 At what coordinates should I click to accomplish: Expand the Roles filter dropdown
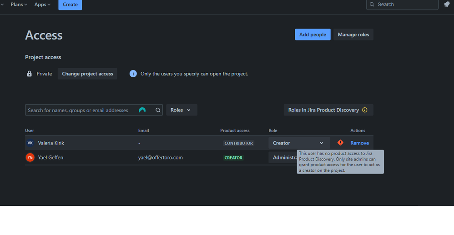pos(182,110)
